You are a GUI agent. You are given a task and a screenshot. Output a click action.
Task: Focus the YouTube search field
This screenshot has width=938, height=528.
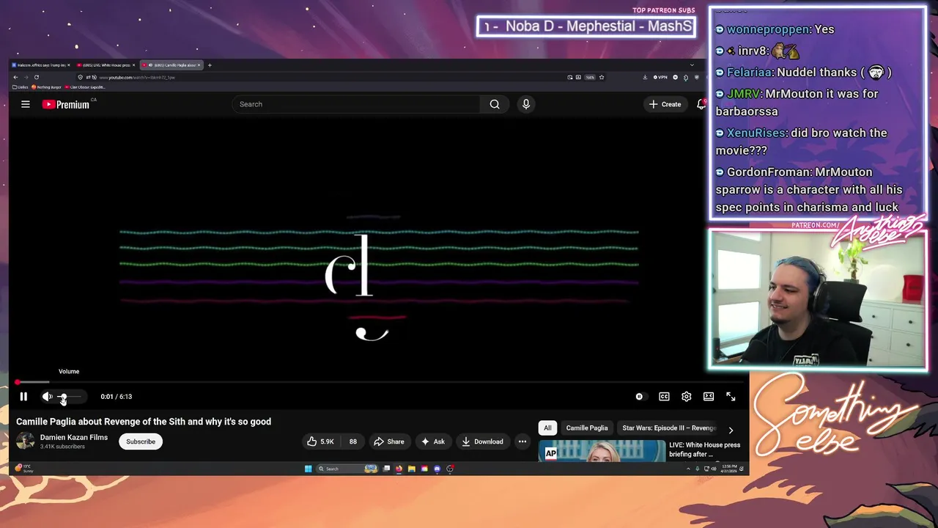coord(356,104)
